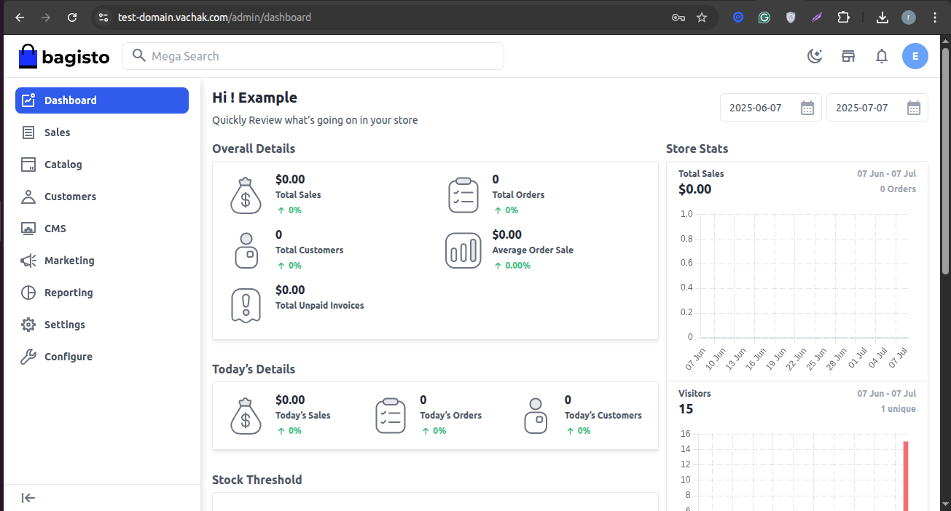Open the Configure sidebar entry
The image size is (951, 511).
tap(102, 357)
